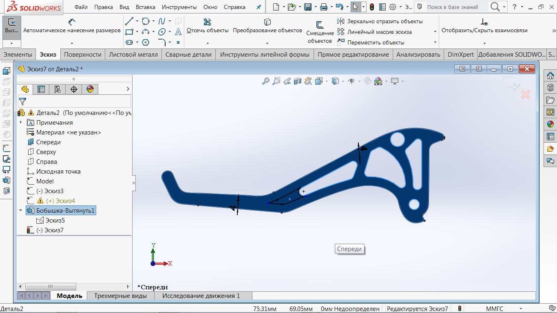This screenshot has width=557, height=313.
Task: Select the Line sketch tool
Action: 129,21
